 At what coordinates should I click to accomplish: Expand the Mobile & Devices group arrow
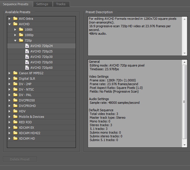pos(9,117)
